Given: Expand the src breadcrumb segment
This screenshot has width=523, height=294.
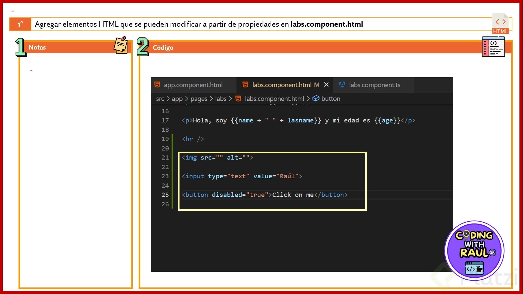Looking at the screenshot, I should pos(160,99).
